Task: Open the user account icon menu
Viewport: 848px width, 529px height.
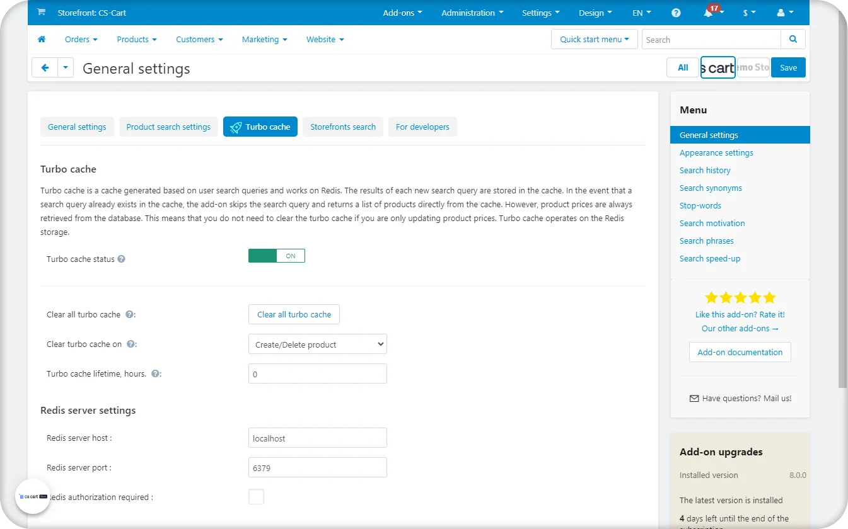Action: [x=785, y=13]
